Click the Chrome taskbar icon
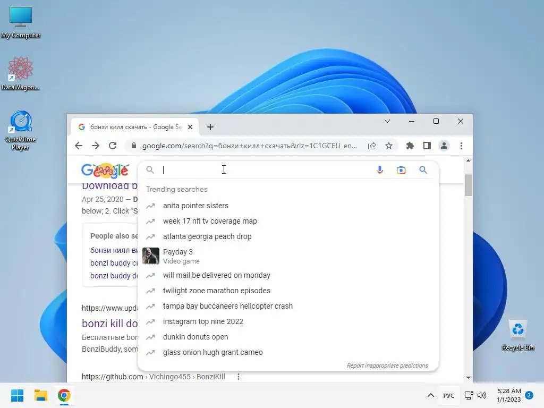Screen dimensions: 544x408 64,395
